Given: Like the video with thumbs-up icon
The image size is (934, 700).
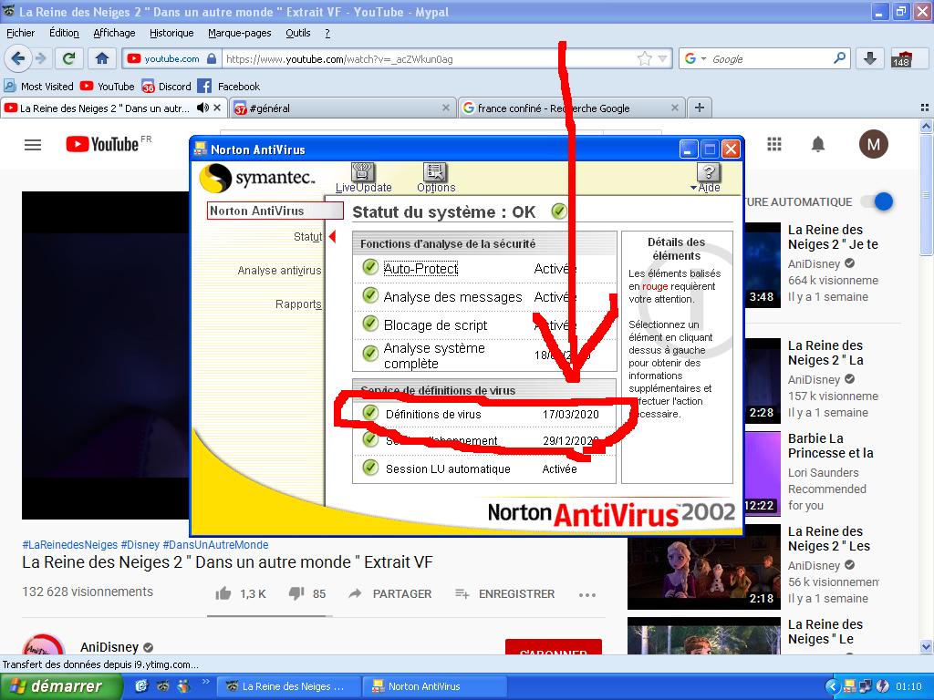Looking at the screenshot, I should (223, 593).
